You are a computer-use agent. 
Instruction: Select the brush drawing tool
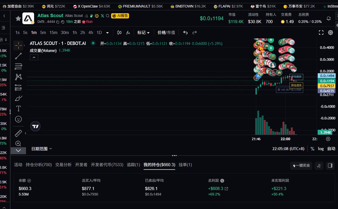tap(18, 98)
